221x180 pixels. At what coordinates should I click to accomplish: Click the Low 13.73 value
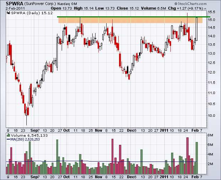105,8
